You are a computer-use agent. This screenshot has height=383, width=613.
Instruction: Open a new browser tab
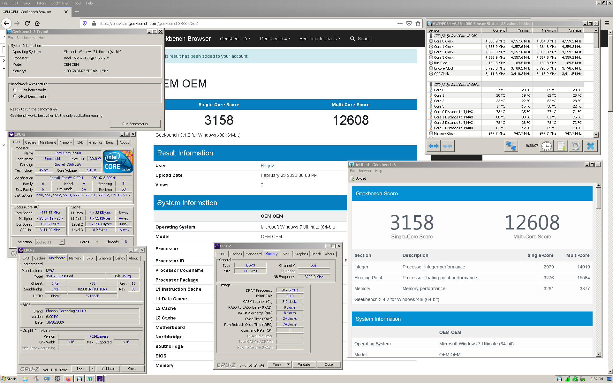(x=77, y=12)
